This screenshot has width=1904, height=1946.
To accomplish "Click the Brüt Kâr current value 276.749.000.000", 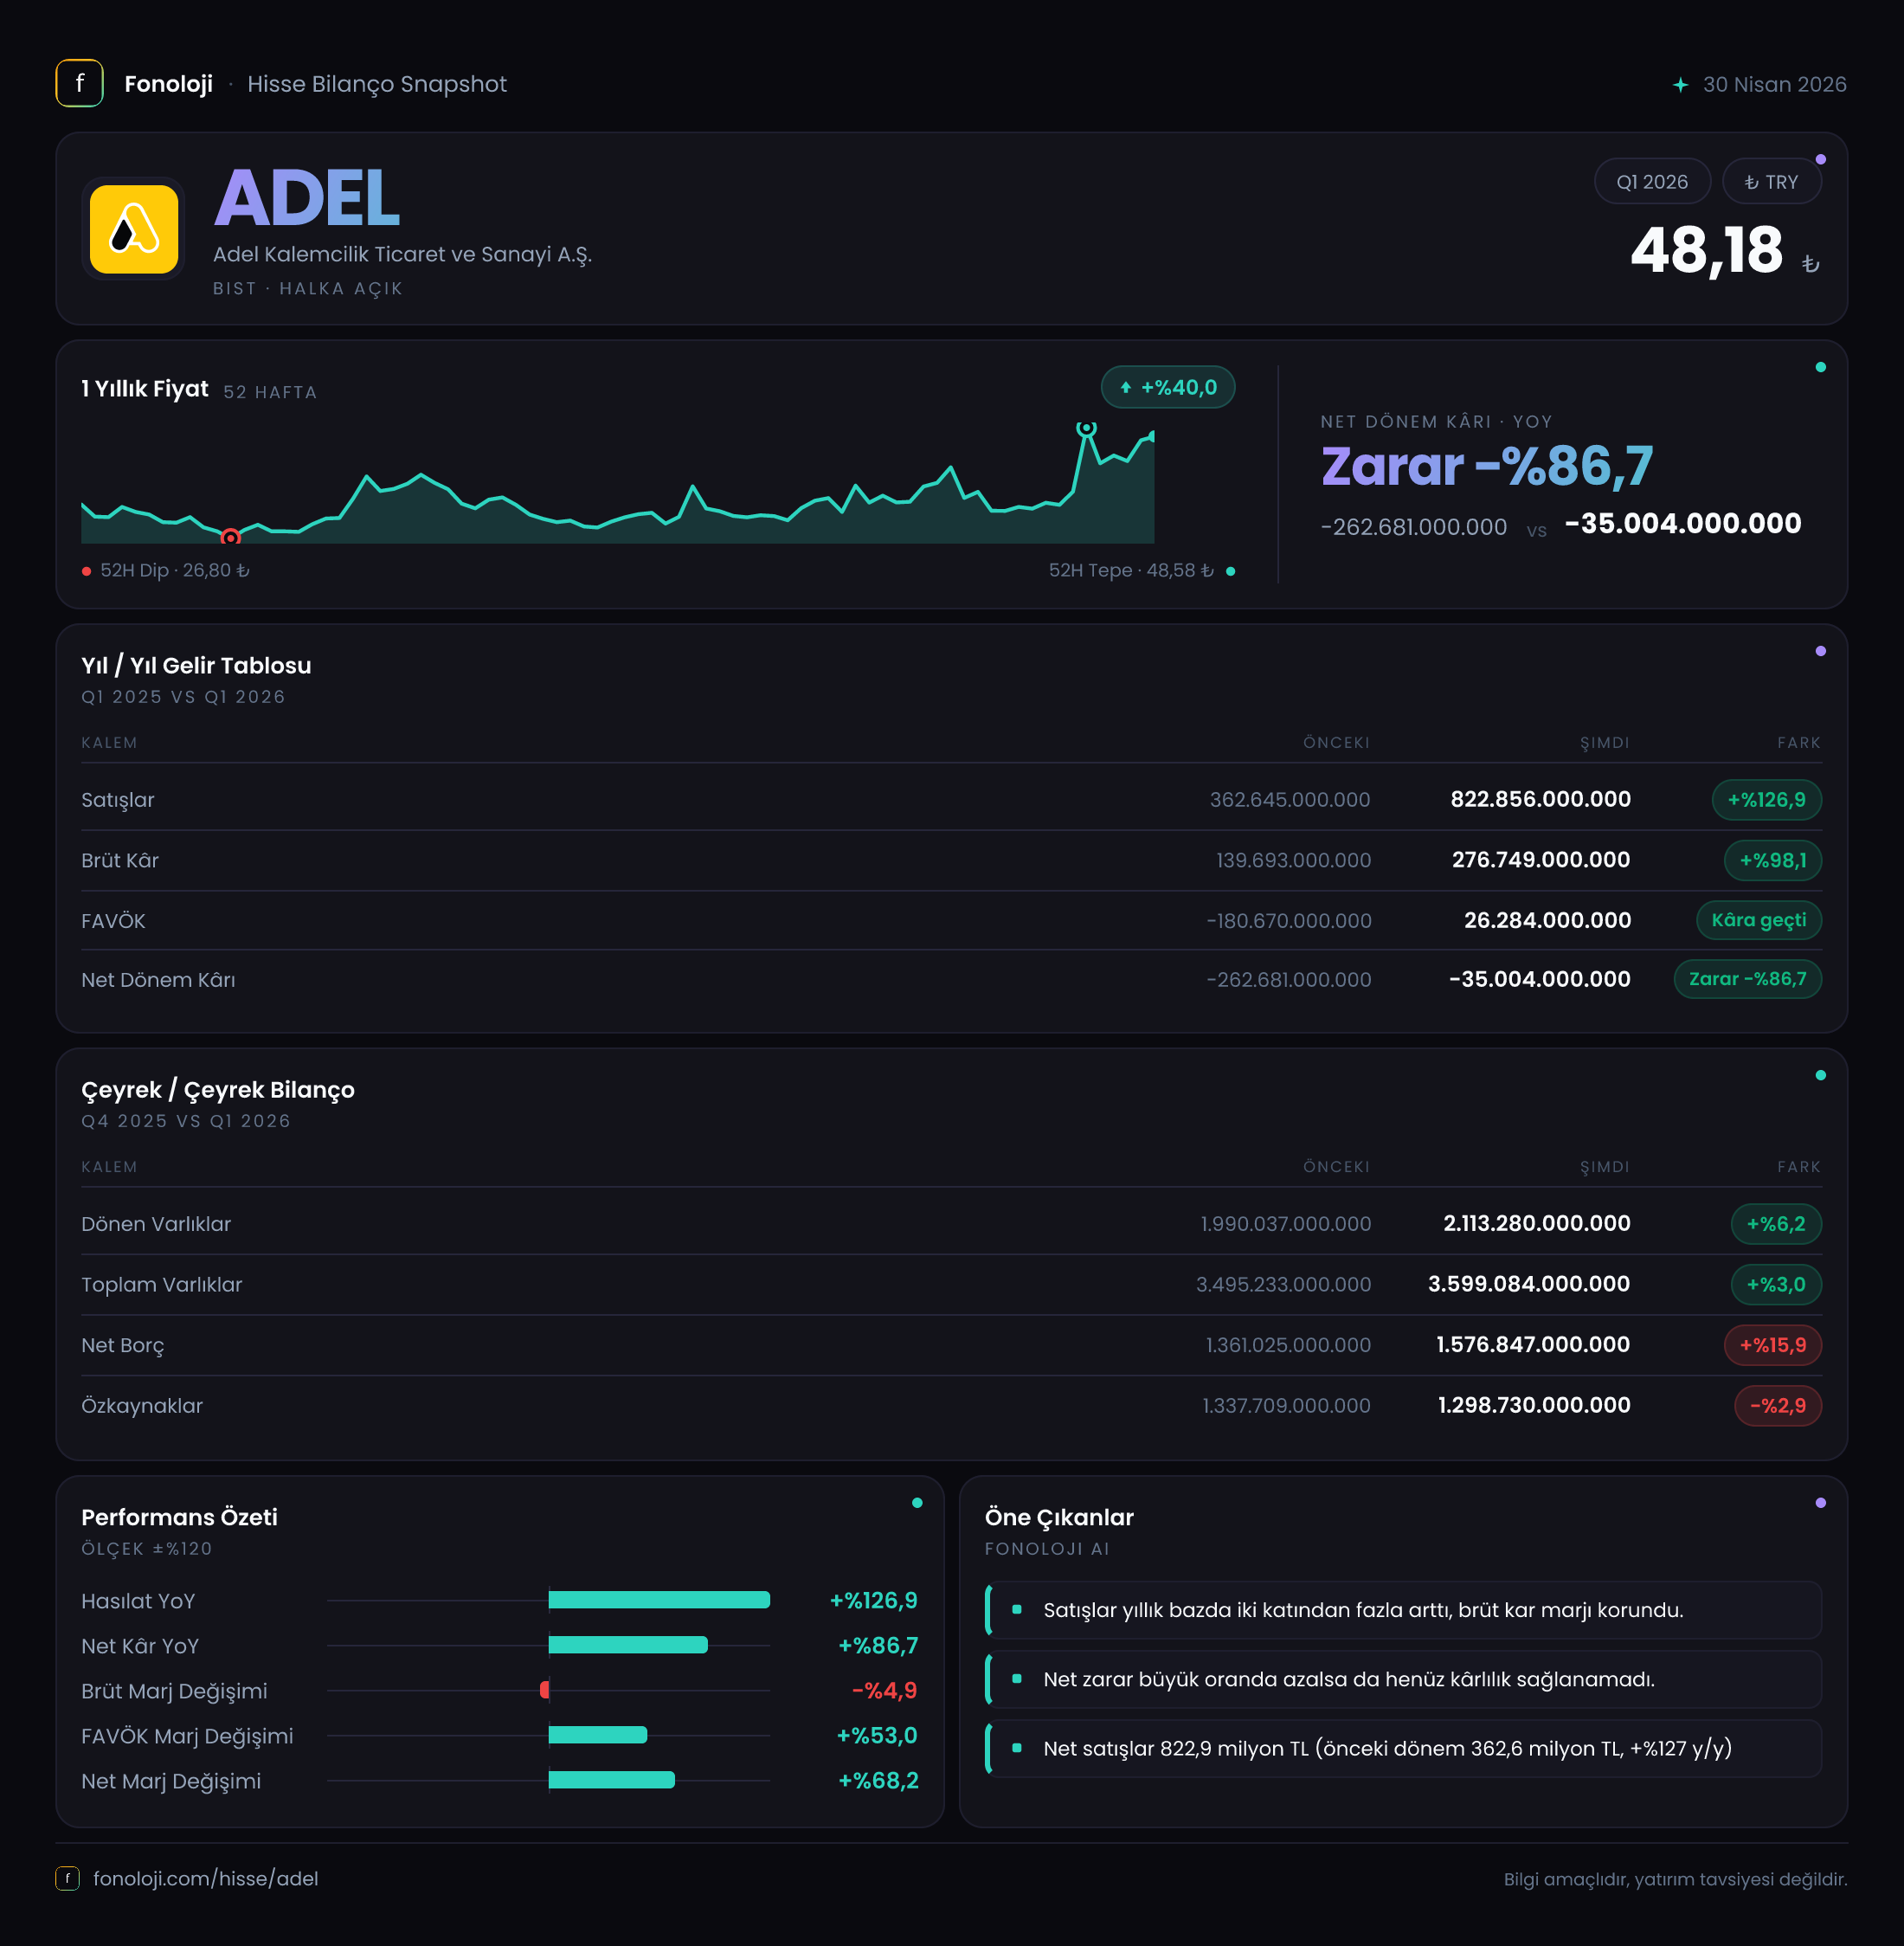I will 1541,860.
